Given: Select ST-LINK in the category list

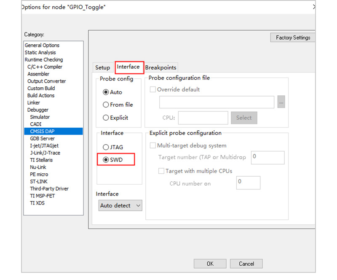Looking at the screenshot, I should (39, 181).
